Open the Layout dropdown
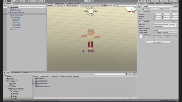This screenshot has height=102, width=182. click(x=173, y=1)
